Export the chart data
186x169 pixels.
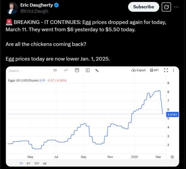pyautogui.click(x=138, y=70)
